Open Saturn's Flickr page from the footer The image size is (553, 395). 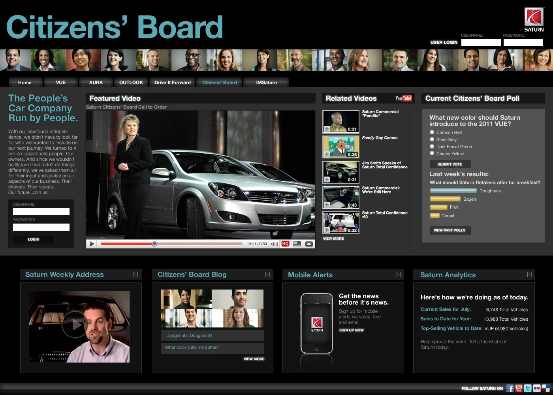(537, 389)
